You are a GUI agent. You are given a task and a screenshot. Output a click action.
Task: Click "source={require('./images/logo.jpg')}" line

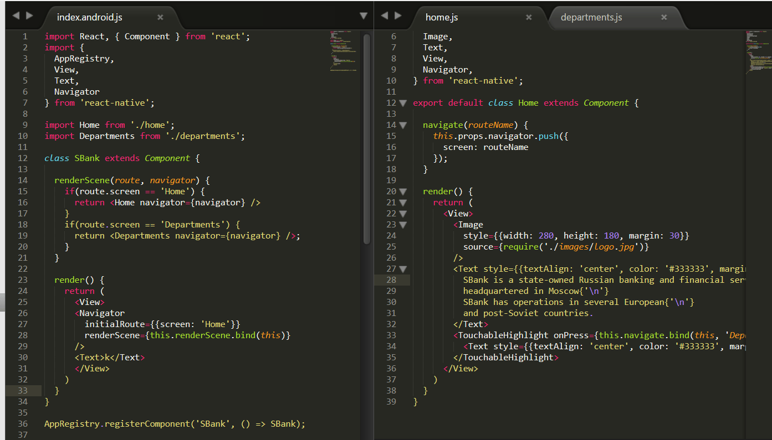[x=556, y=247]
